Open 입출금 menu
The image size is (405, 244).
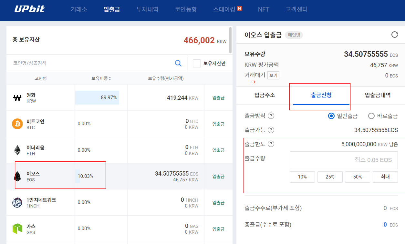click(112, 9)
